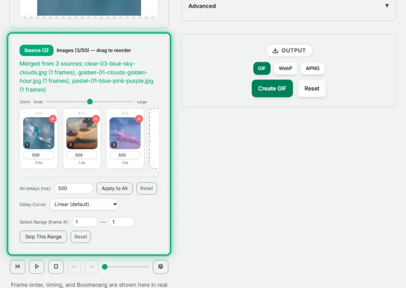Click Reset beside Apply to All
This screenshot has width=406, height=288.
(x=147, y=188)
